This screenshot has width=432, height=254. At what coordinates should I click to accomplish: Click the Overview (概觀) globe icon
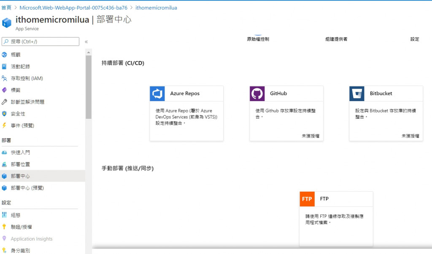click(4, 55)
